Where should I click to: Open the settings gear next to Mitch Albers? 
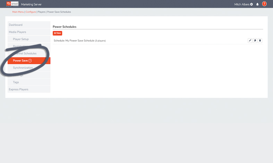(251, 4)
